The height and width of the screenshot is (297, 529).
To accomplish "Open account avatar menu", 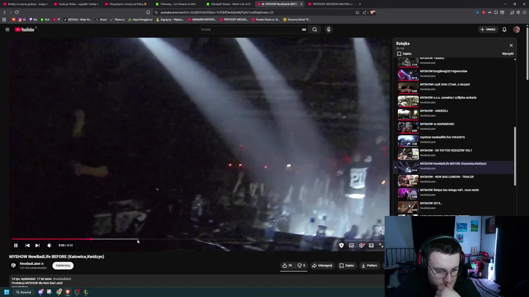I will (x=516, y=29).
